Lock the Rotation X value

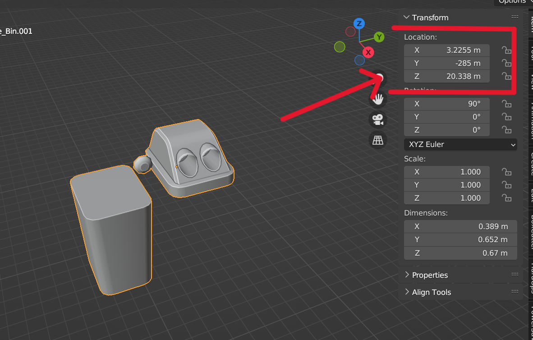point(506,104)
